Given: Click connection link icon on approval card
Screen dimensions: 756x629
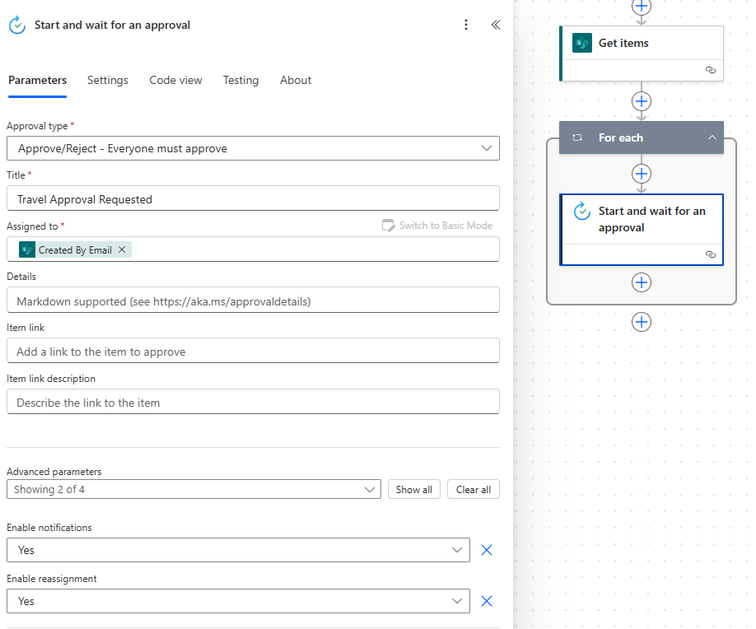Looking at the screenshot, I should click(710, 254).
